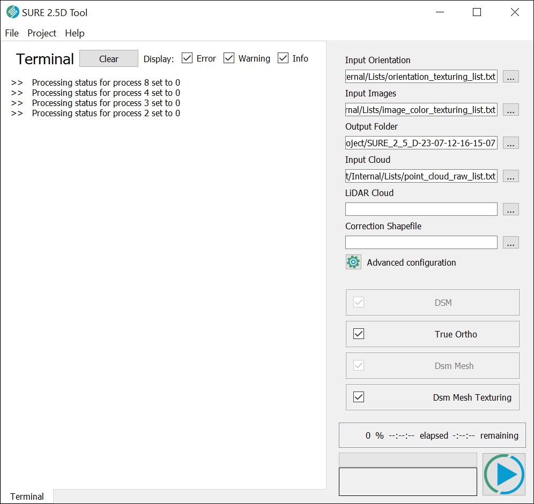Screen dimensions: 534x504
Task: Open the File menu
Action: (x=12, y=33)
